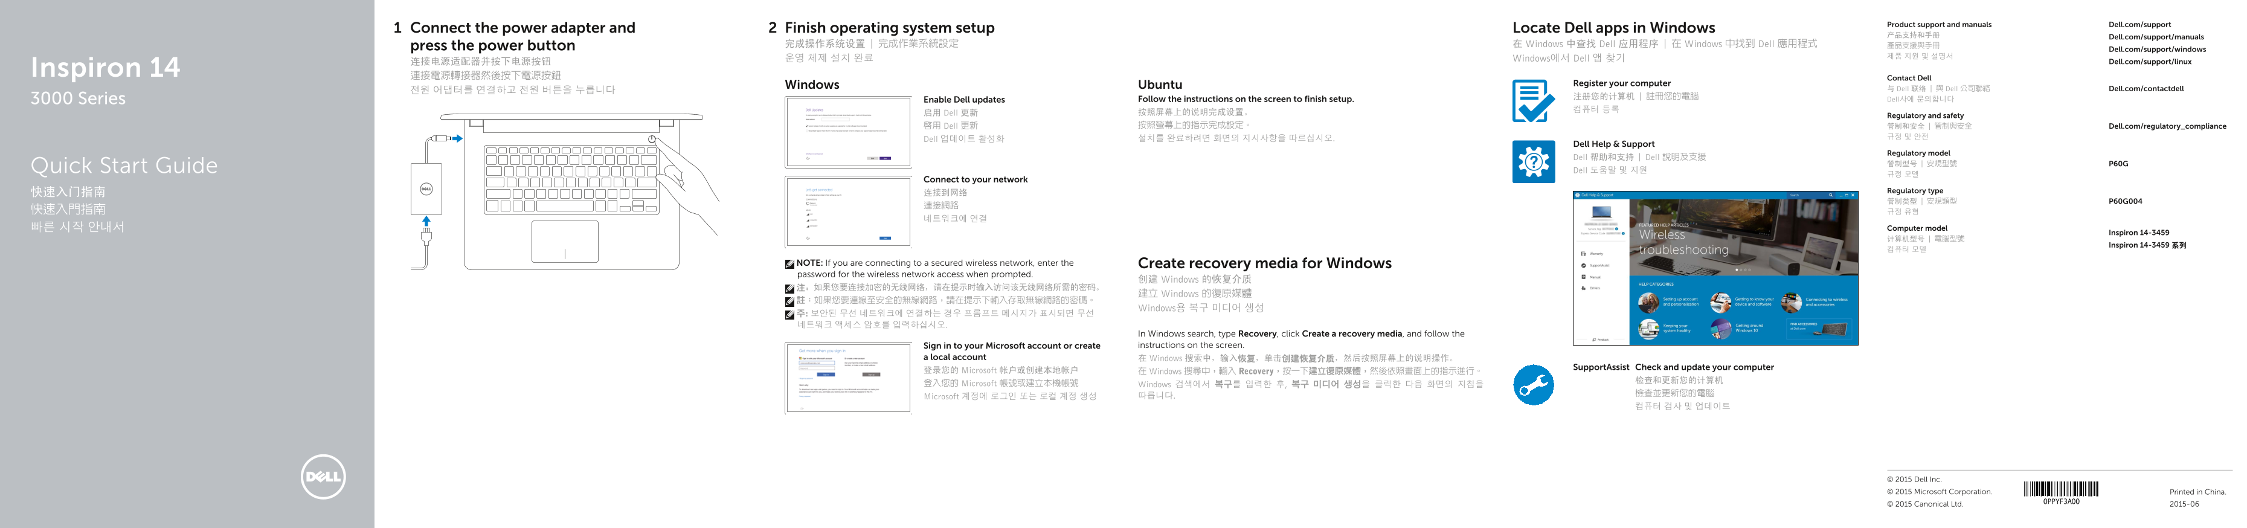The image size is (2247, 528).
Task: Open the Connect to your network screenshot
Action: pyautogui.click(x=848, y=211)
